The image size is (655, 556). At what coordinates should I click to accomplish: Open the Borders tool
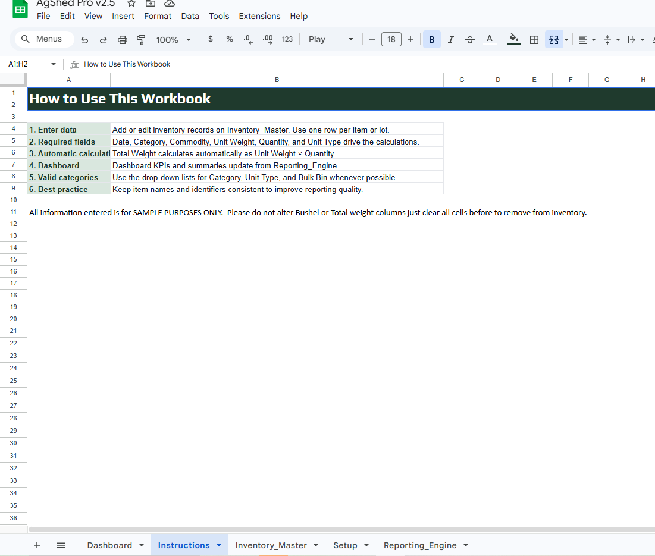point(534,39)
